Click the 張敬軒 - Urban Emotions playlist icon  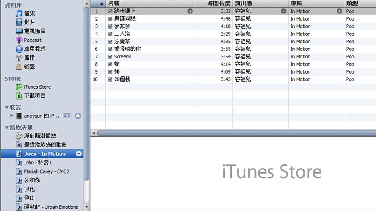(x=19, y=207)
